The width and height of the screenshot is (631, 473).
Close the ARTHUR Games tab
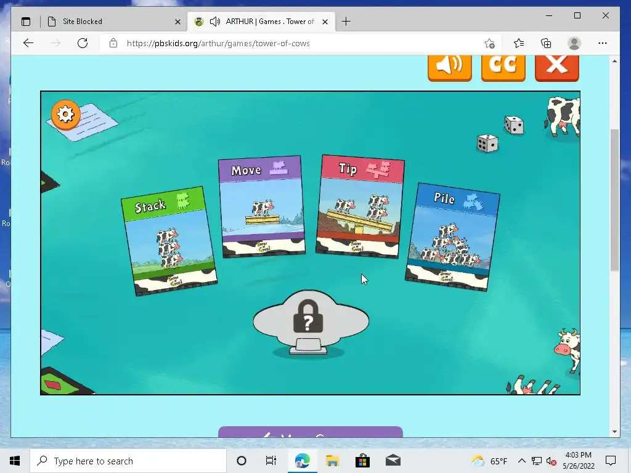pyautogui.click(x=325, y=22)
